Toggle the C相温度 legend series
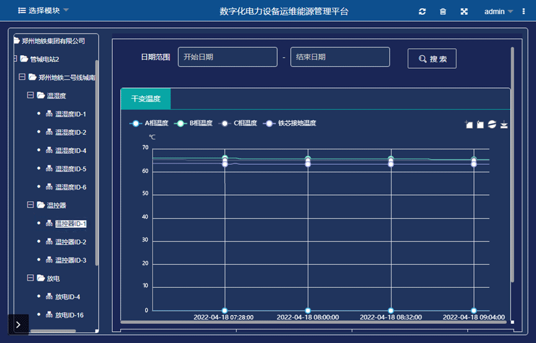The height and width of the screenshot is (343, 536). point(238,123)
